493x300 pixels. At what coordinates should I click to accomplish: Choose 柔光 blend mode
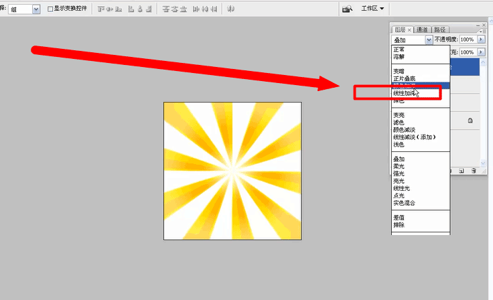point(421,166)
